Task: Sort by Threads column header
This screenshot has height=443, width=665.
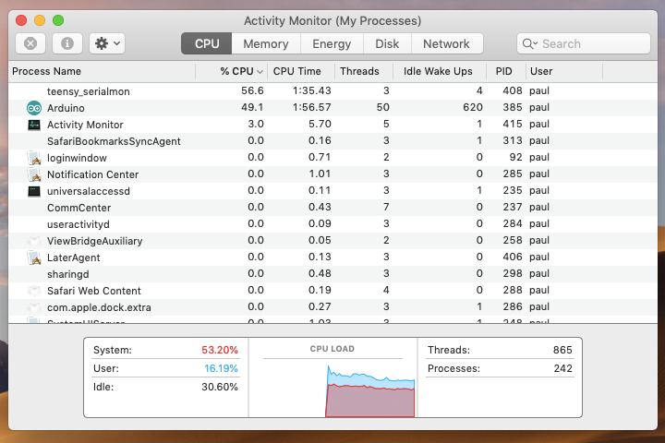Action: coord(364,71)
